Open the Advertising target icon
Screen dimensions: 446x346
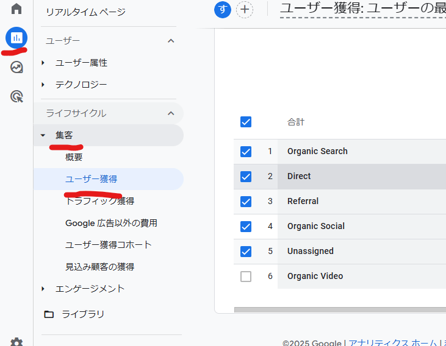[x=16, y=96]
